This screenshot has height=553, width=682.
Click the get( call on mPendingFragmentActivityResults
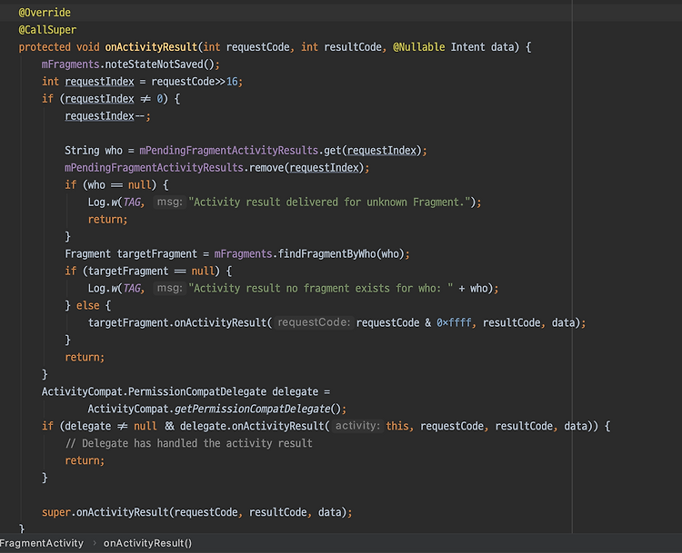tap(335, 151)
